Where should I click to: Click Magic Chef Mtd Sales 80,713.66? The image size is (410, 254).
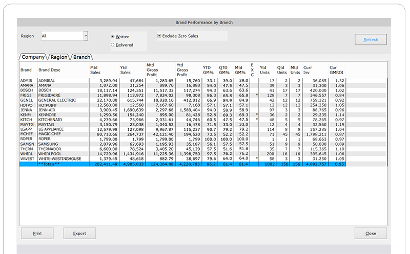pyautogui.click(x=107, y=134)
